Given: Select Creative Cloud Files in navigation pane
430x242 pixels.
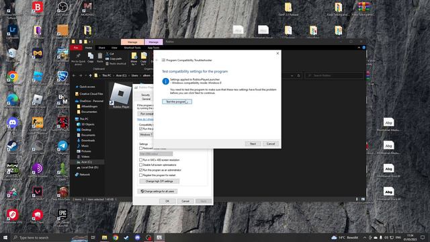Looking at the screenshot, I should 89,94.
